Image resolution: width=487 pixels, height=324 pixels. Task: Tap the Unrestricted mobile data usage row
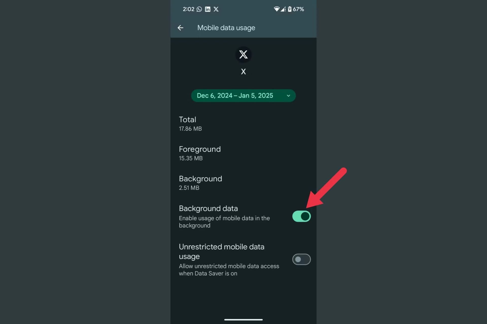click(243, 259)
